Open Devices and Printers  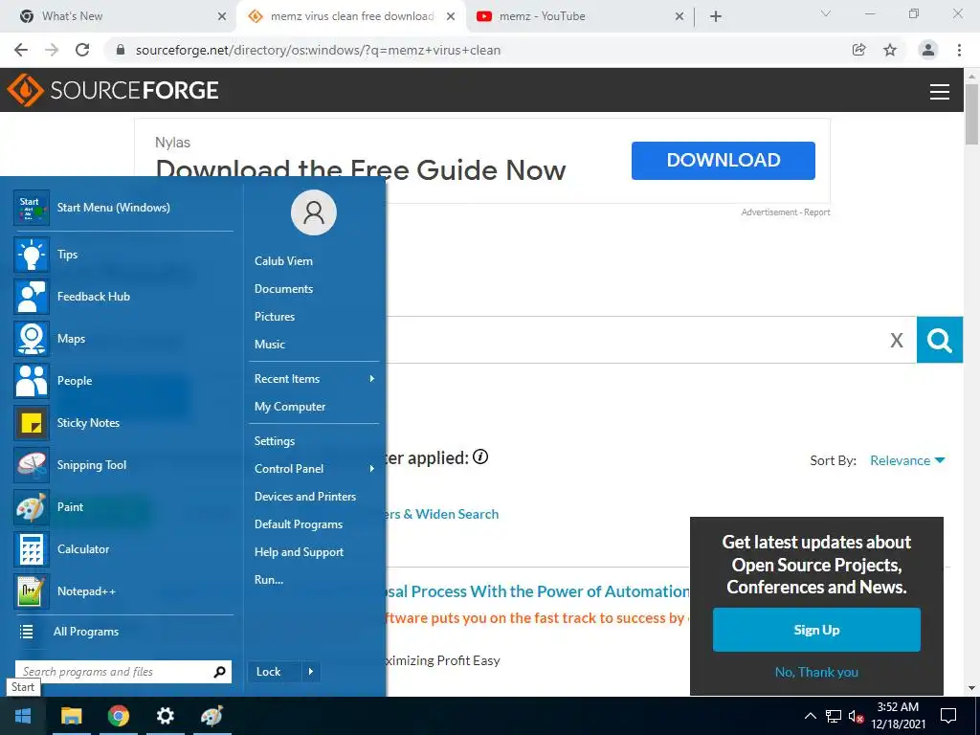(x=305, y=497)
